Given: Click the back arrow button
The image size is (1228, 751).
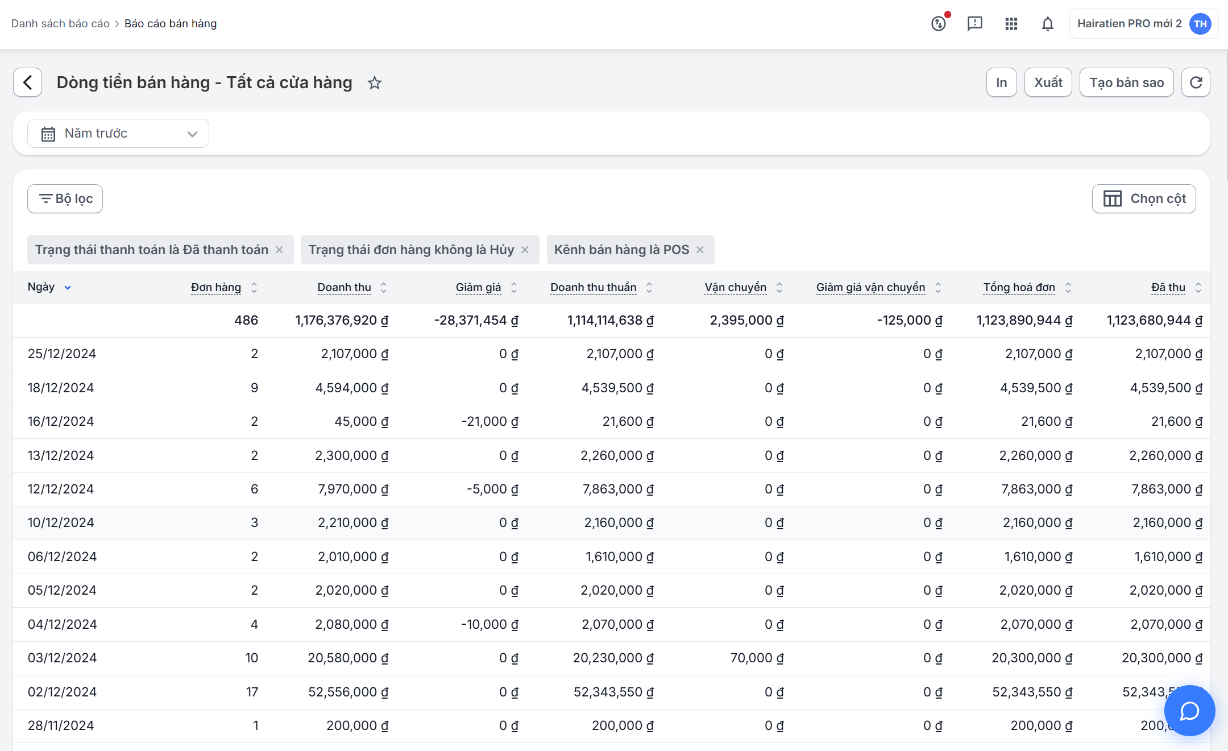Looking at the screenshot, I should pos(27,82).
